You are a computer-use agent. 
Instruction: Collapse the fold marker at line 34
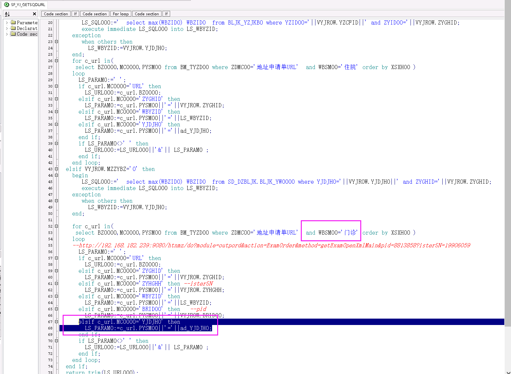coord(56,112)
